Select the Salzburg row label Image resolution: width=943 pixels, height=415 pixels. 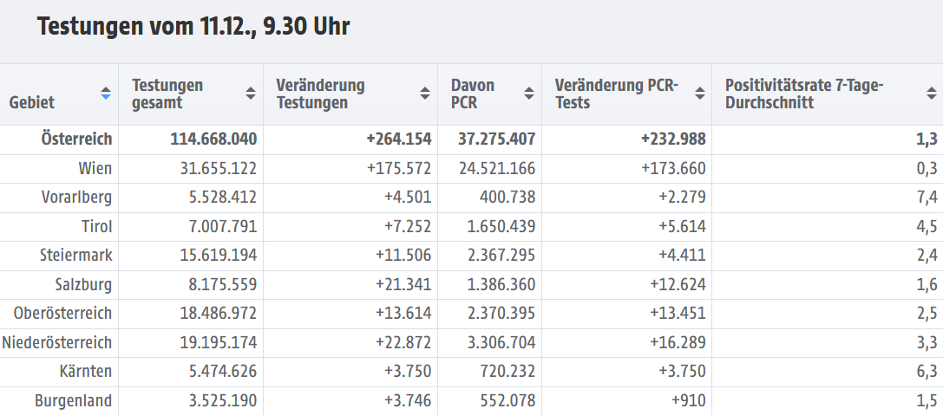pyautogui.click(x=83, y=284)
